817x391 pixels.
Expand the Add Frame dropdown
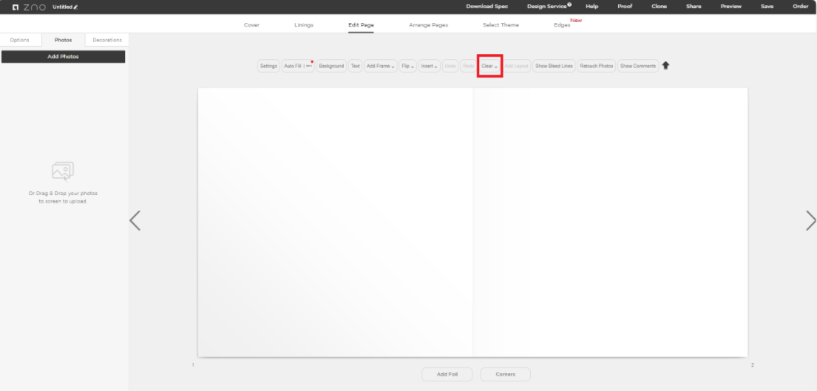381,66
